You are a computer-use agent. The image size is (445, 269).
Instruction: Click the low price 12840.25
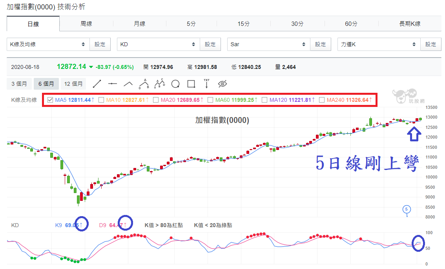(x=250, y=67)
